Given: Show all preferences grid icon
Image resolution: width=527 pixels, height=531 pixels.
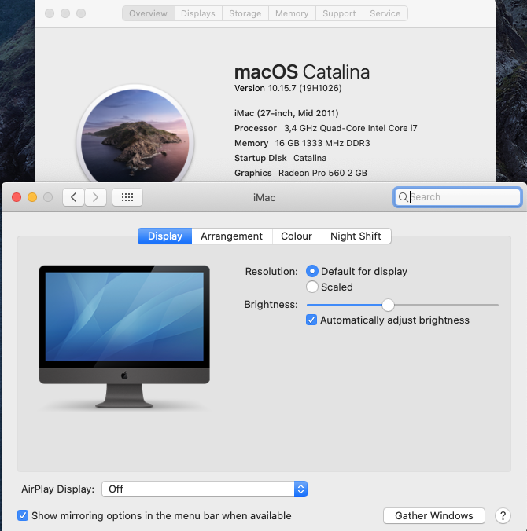Looking at the screenshot, I should coord(127,197).
